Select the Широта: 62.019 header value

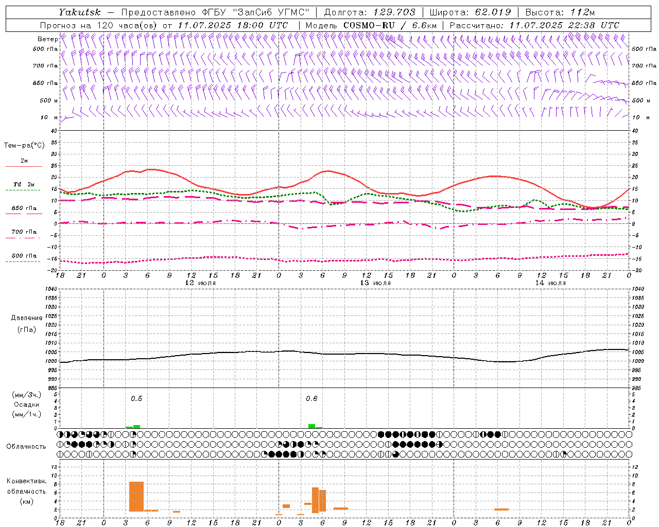click(470, 12)
